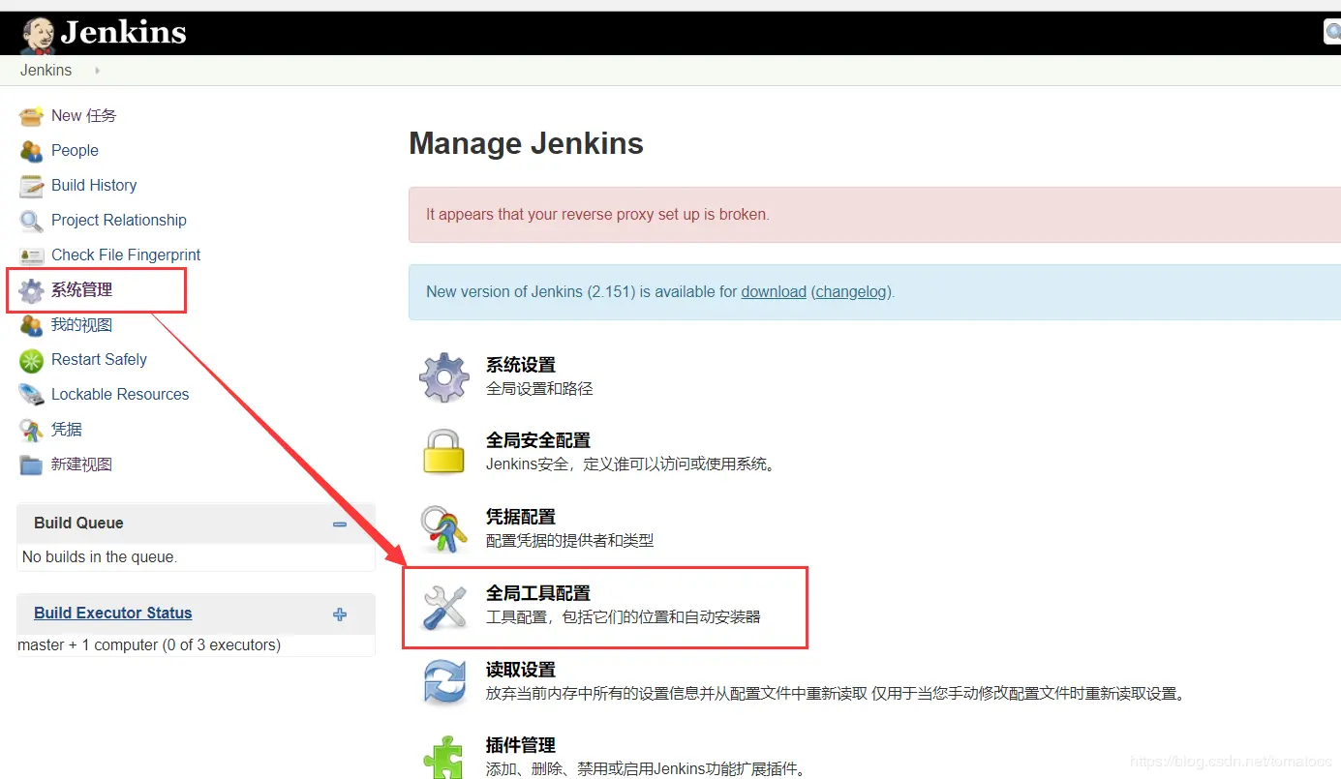Open 全局安全配置 heading link
This screenshot has height=779, width=1341.
(538, 439)
